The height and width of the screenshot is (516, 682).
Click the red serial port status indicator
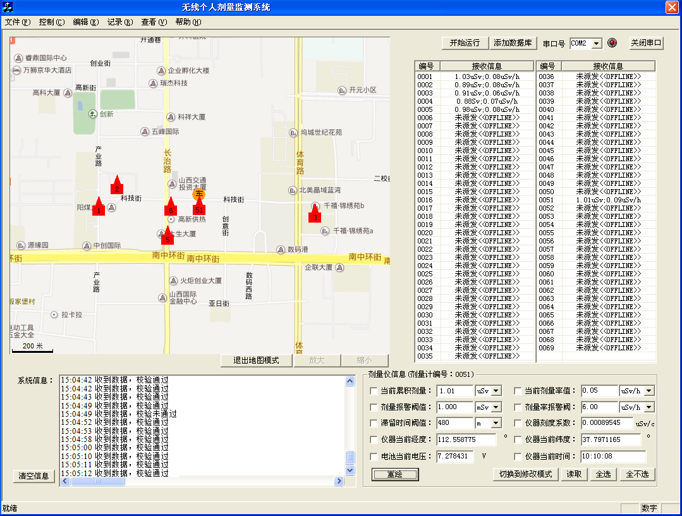click(x=612, y=42)
